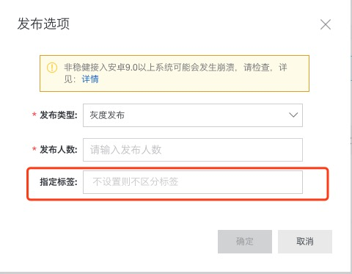352x274 pixels.
Task: Click the 发布人数 field label
Action: 59,149
